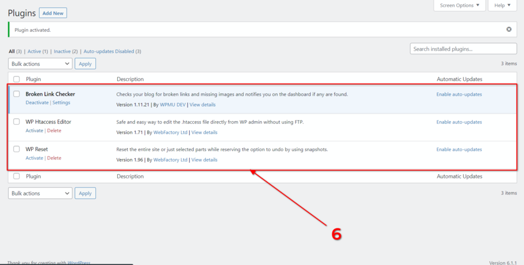Open the WPMU DEV author link
Image resolution: width=524 pixels, height=265 pixels.
[173, 105]
